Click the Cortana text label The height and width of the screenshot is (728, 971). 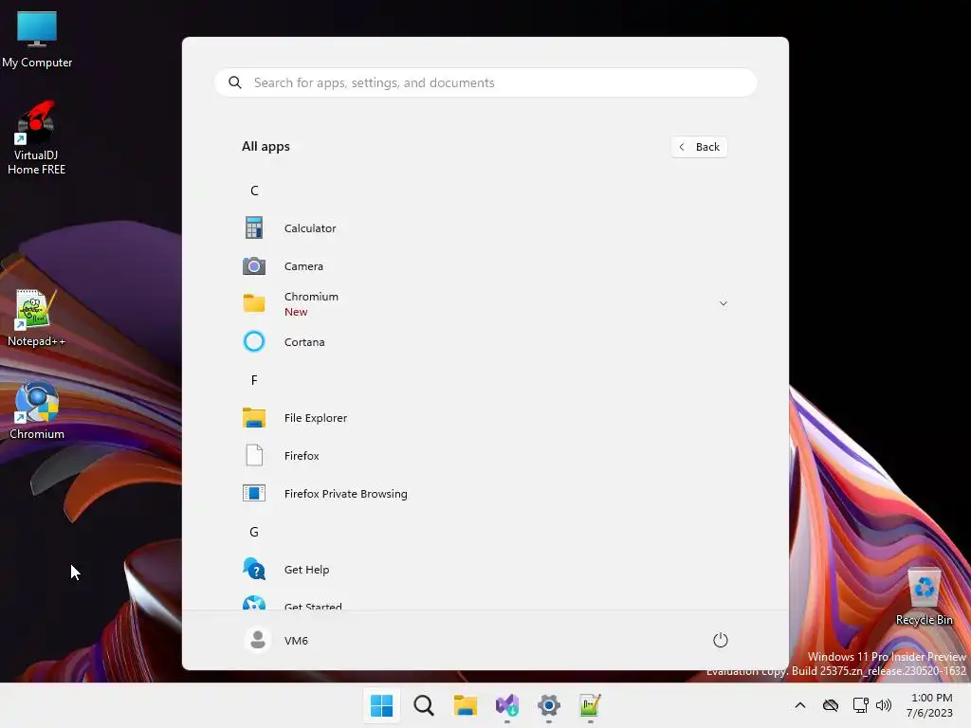[304, 342]
